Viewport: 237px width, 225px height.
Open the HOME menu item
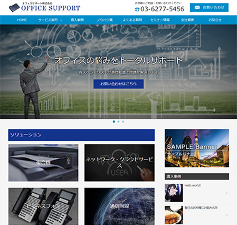[x=22, y=20]
